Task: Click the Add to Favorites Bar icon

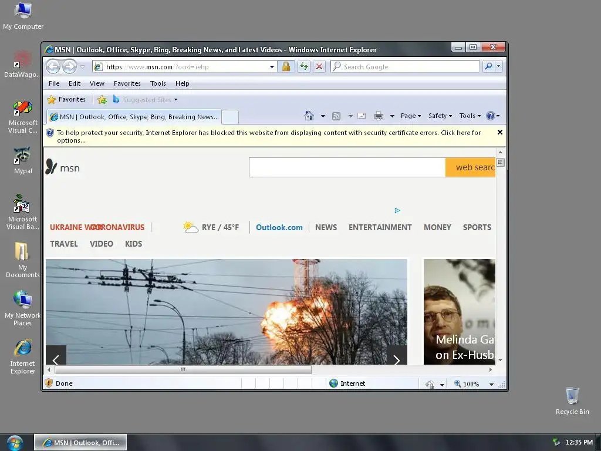Action: 102,100
